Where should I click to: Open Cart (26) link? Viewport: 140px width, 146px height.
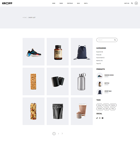coord(127,3)
